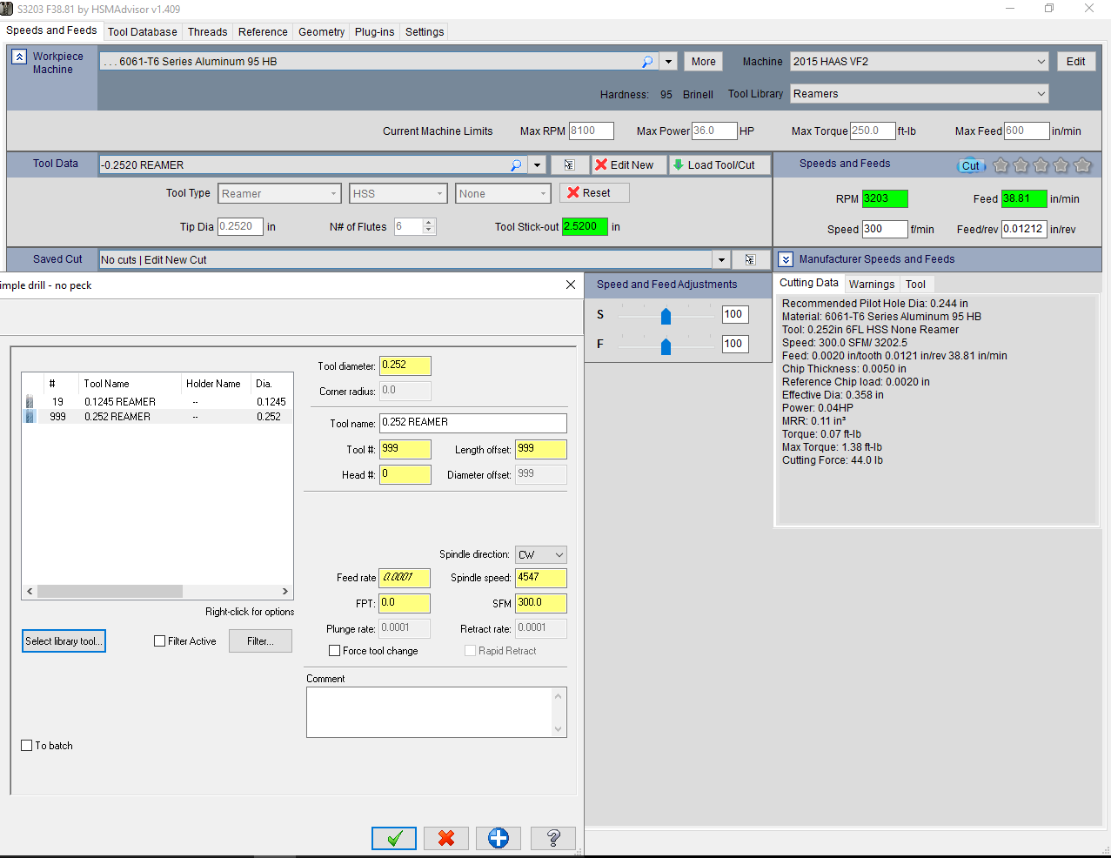This screenshot has height=858, width=1111.
Task: Enable the Filter Active checkbox
Action: (159, 641)
